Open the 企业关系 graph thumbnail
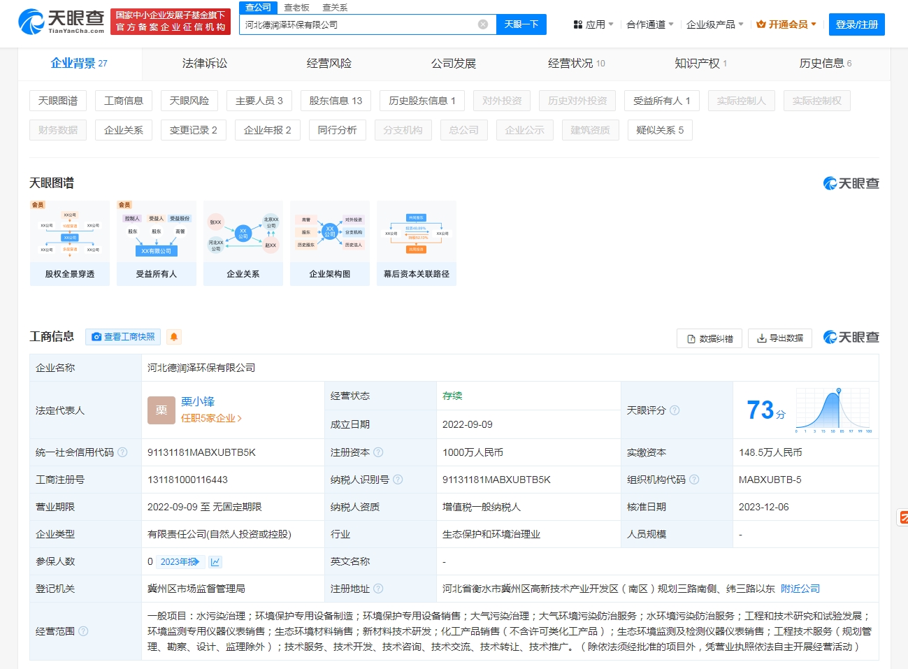 pyautogui.click(x=243, y=243)
